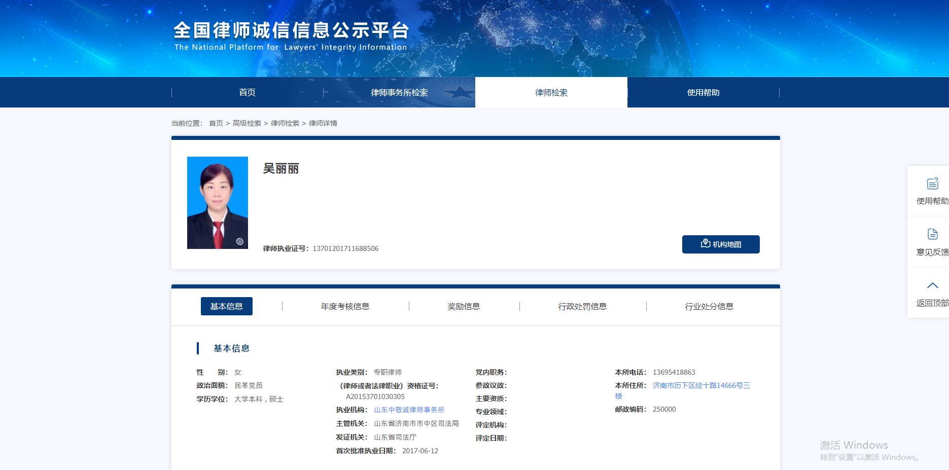Select the 基本信息 tab
This screenshot has width=949, height=470.
click(x=226, y=306)
